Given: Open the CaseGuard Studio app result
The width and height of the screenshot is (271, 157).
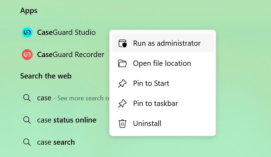Looking at the screenshot, I should [66, 32].
